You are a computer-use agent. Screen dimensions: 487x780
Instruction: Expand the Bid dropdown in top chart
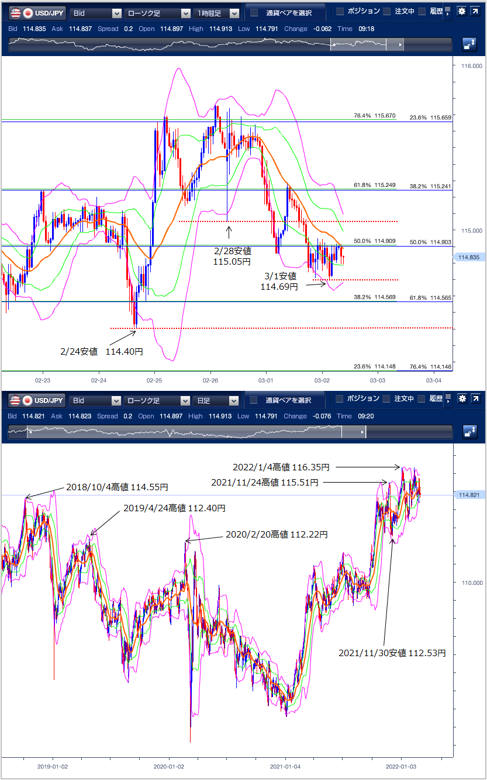(96, 13)
